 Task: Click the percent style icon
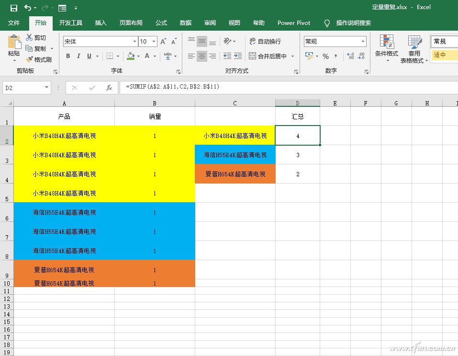pyautogui.click(x=326, y=56)
